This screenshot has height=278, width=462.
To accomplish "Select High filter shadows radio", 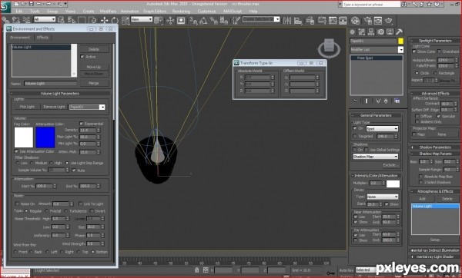I will pyautogui.click(x=52, y=163).
